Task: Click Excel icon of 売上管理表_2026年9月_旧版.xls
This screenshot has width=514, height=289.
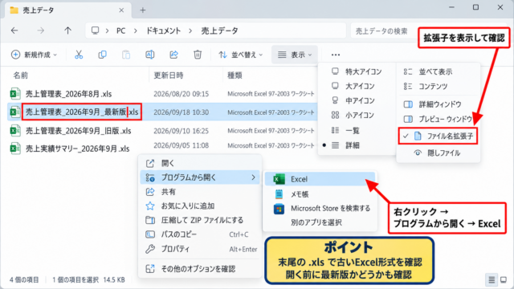Action: tap(14, 131)
